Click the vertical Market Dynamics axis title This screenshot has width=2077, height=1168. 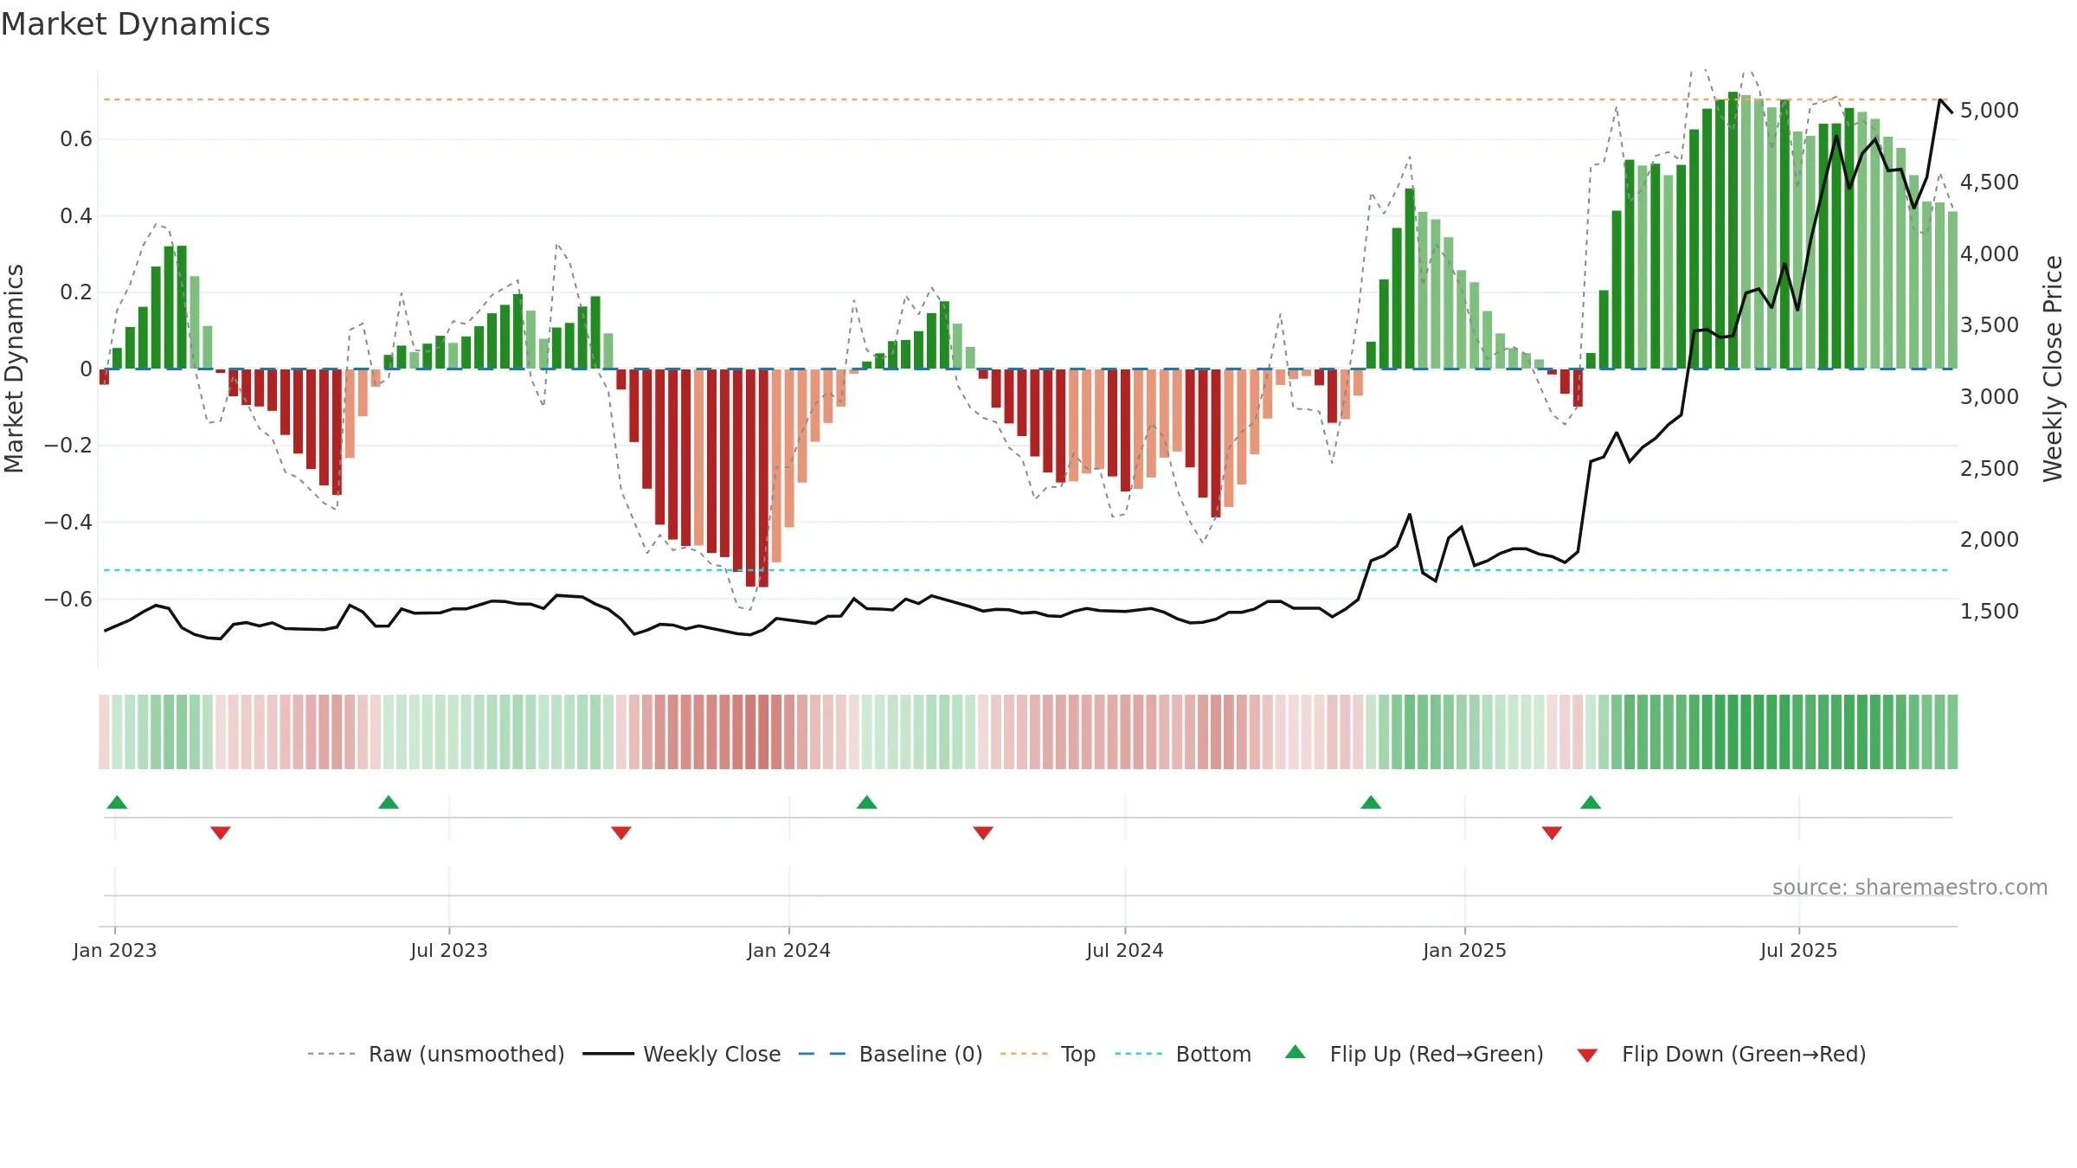point(14,369)
